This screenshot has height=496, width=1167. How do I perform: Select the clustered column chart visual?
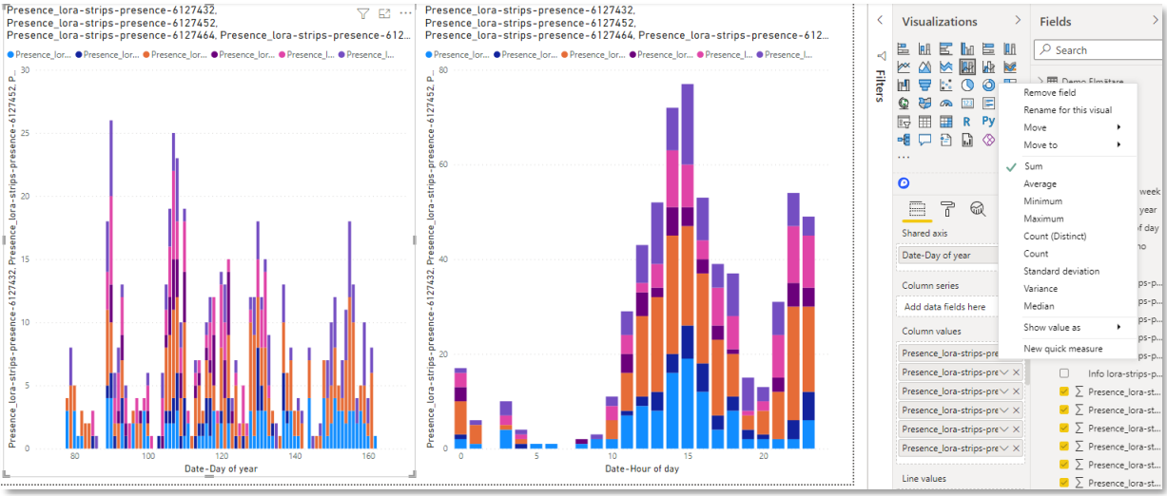point(967,48)
